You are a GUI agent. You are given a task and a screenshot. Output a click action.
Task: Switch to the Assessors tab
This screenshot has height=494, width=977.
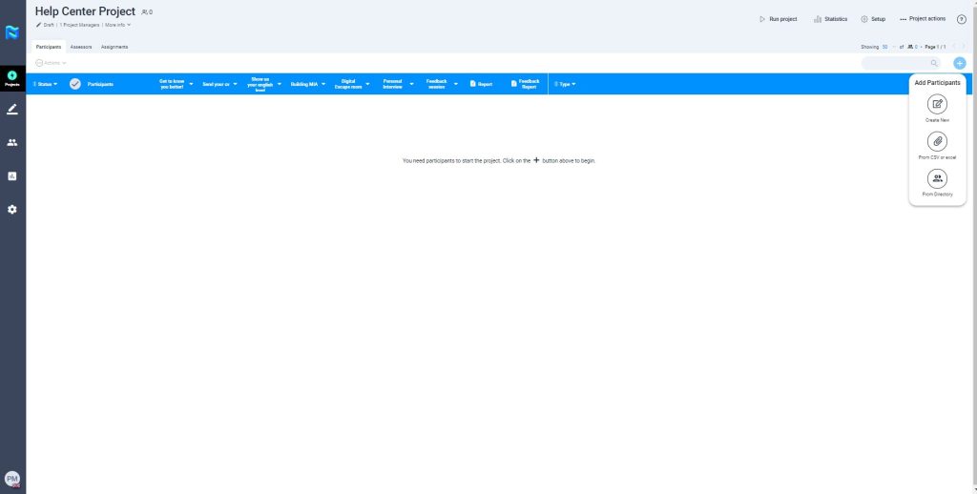tap(81, 47)
